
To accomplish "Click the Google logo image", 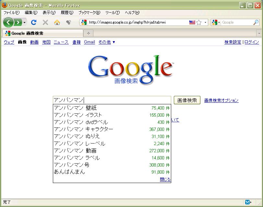I will [x=131, y=70].
